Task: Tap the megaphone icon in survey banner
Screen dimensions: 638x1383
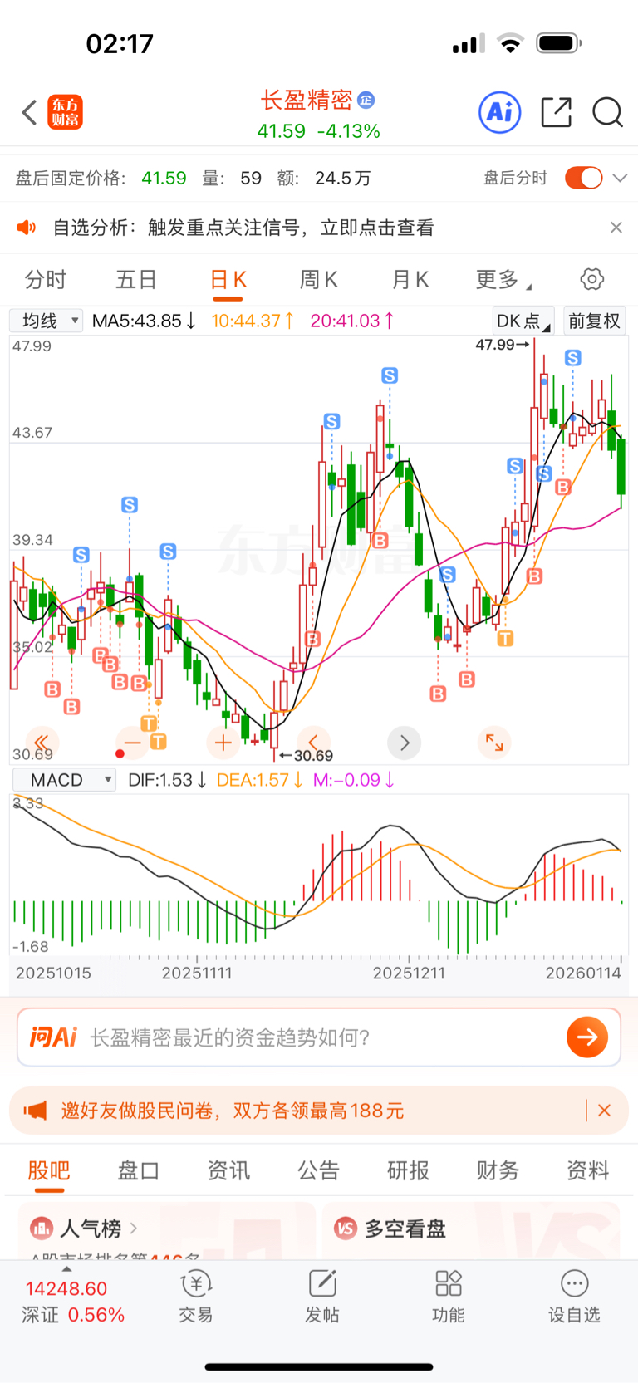Action: [x=35, y=1111]
